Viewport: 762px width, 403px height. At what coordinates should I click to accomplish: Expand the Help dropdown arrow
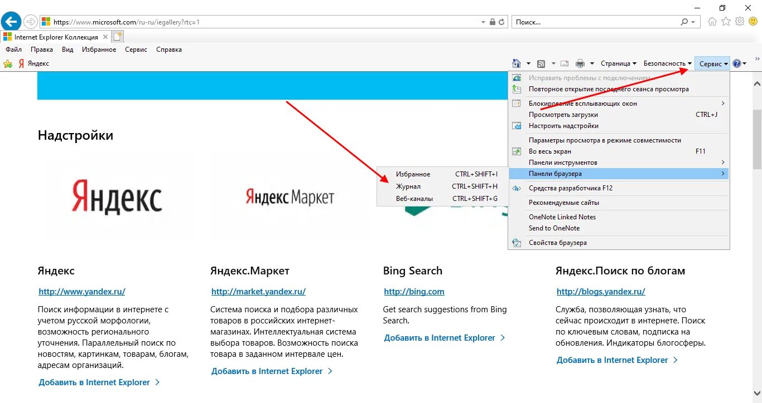pyautogui.click(x=745, y=64)
